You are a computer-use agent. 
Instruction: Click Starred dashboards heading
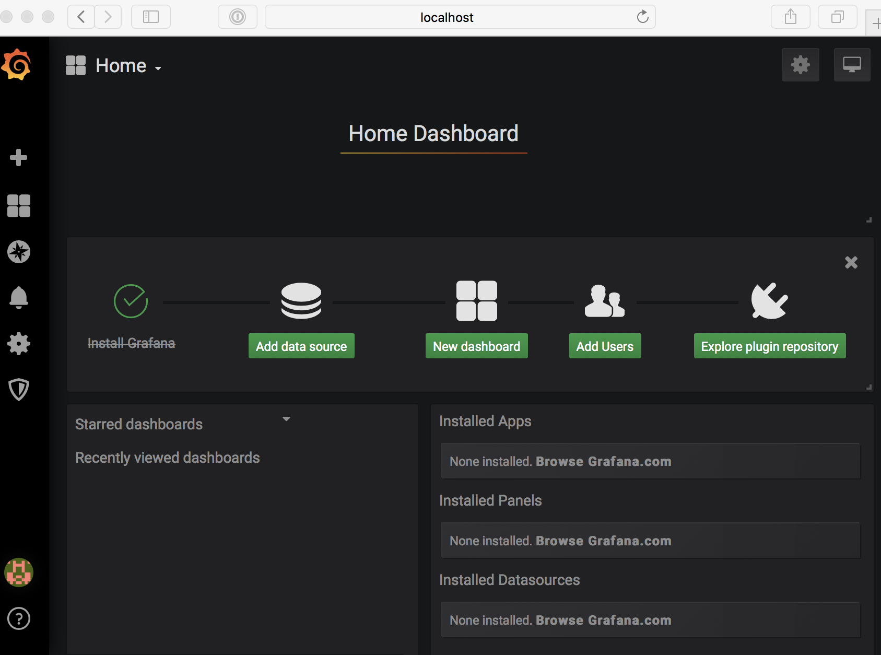click(x=139, y=424)
